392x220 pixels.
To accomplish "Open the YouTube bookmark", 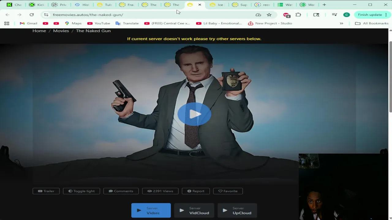I will [99, 23].
